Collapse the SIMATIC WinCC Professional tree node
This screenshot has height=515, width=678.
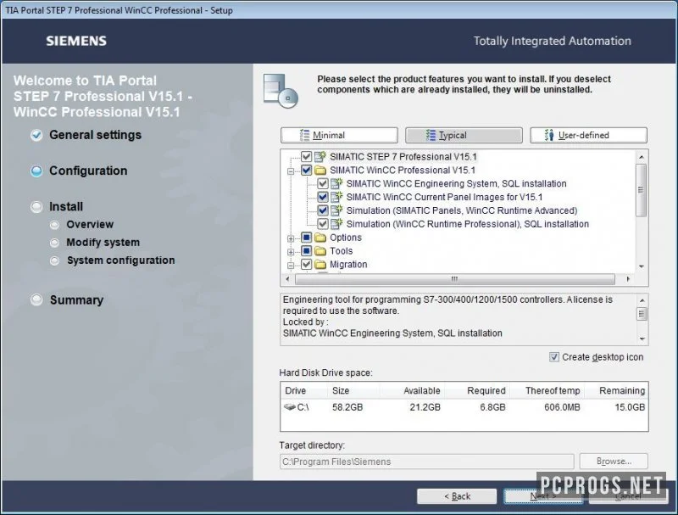tap(291, 171)
